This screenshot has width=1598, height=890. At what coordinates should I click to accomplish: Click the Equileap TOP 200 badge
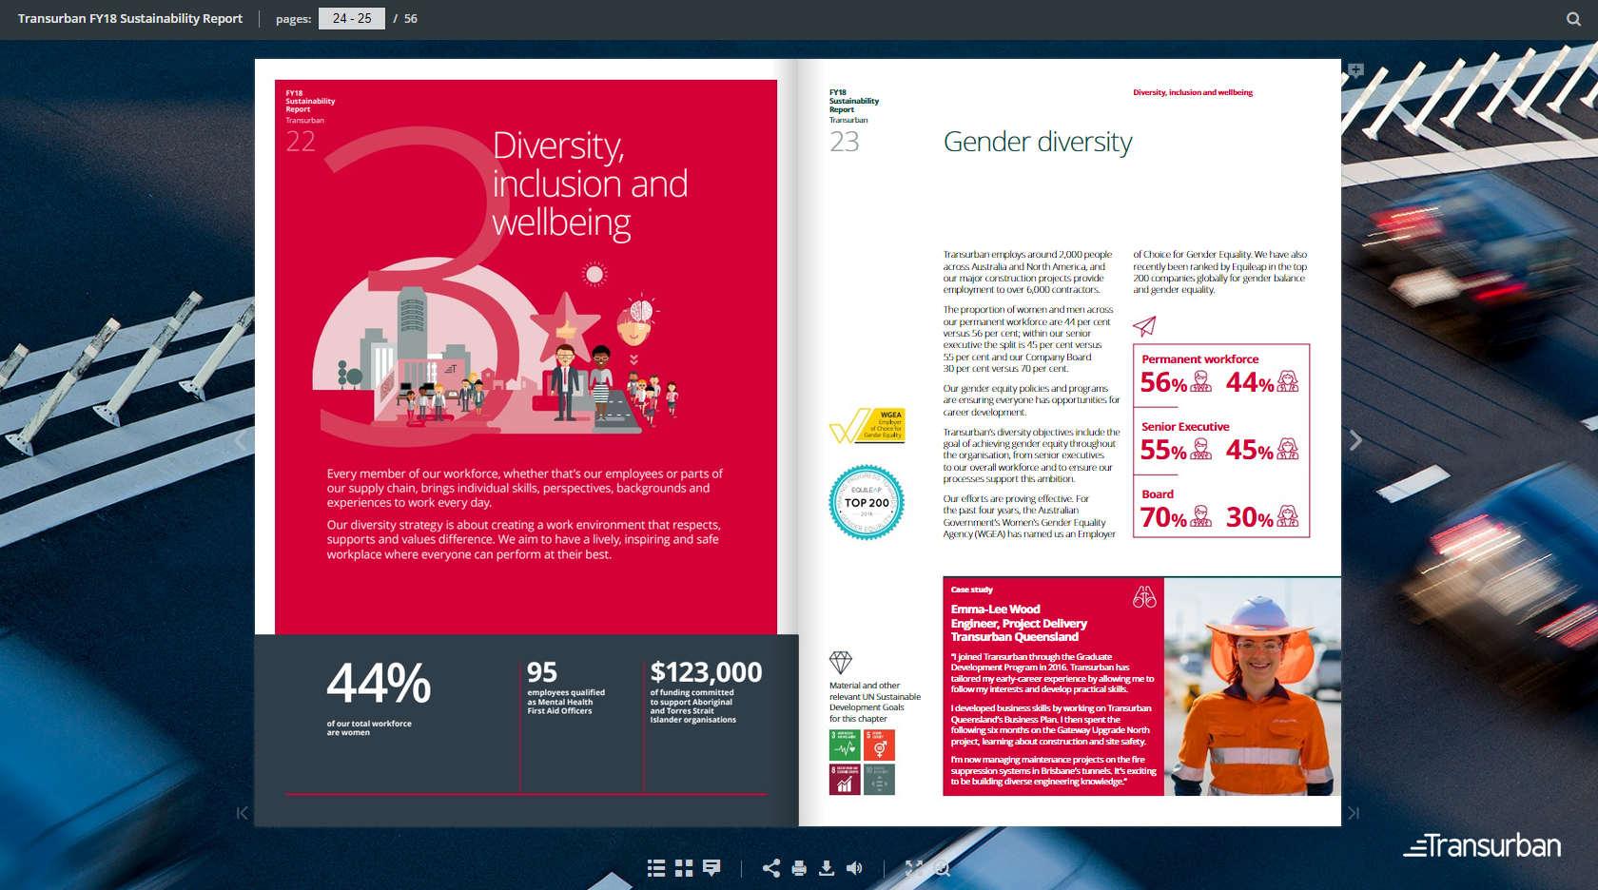point(867,502)
